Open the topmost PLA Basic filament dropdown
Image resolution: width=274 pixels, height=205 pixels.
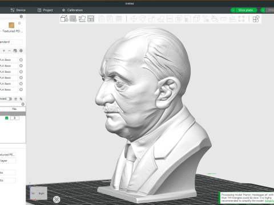[x=9, y=60]
